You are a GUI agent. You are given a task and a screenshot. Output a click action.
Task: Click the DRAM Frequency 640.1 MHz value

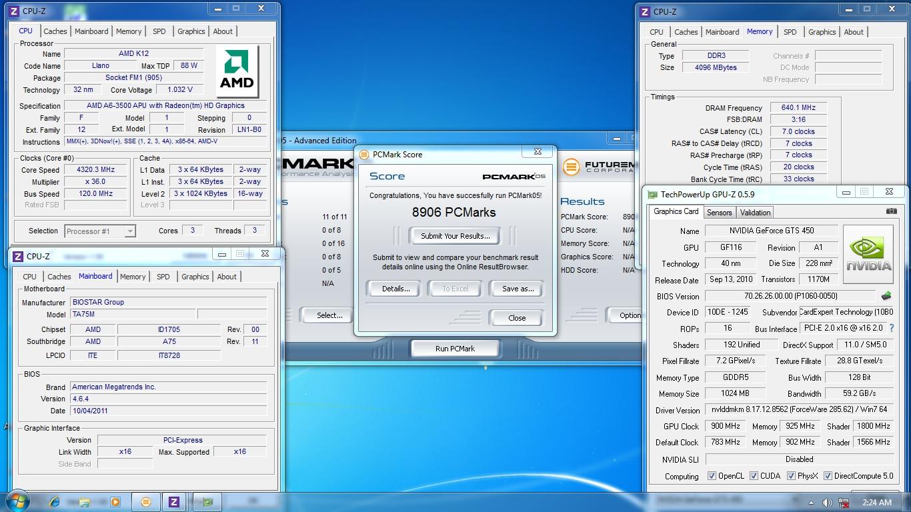tap(798, 108)
